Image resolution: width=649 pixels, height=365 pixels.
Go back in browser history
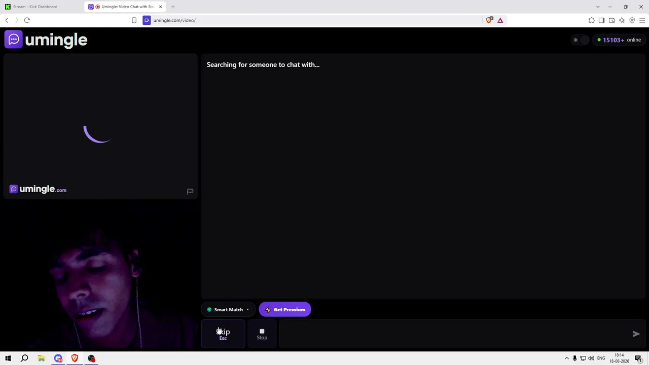[7, 20]
